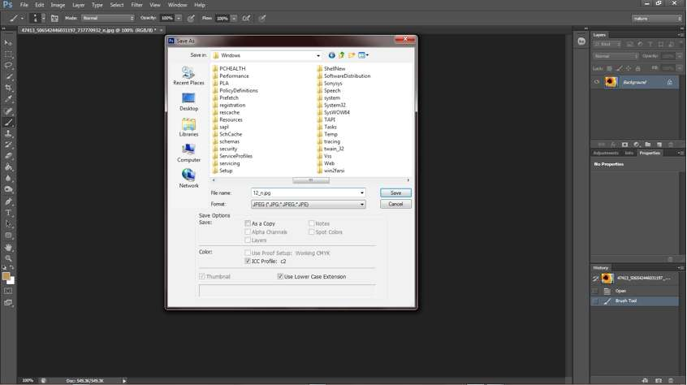Click the background color swatch
The image size is (687, 385).
12,282
